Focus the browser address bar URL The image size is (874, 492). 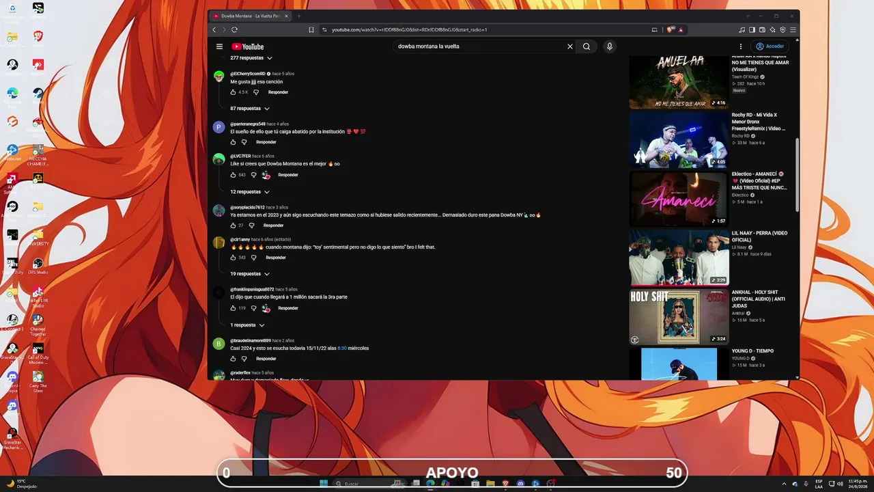tap(410, 29)
